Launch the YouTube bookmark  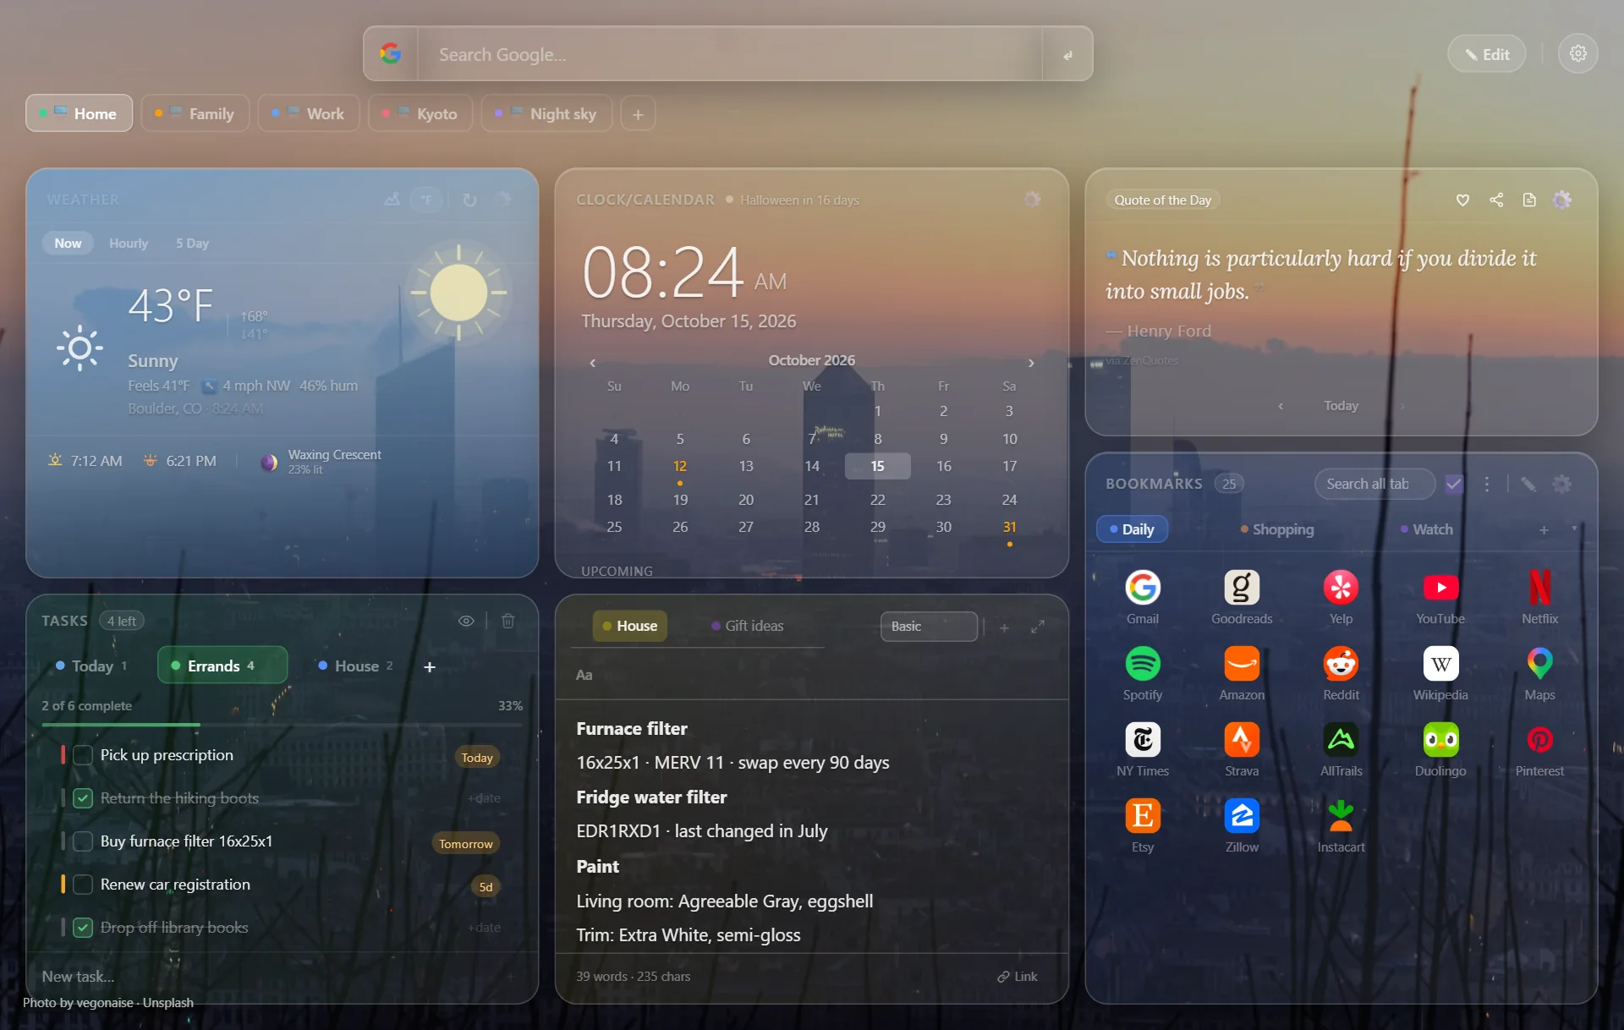1440,597
